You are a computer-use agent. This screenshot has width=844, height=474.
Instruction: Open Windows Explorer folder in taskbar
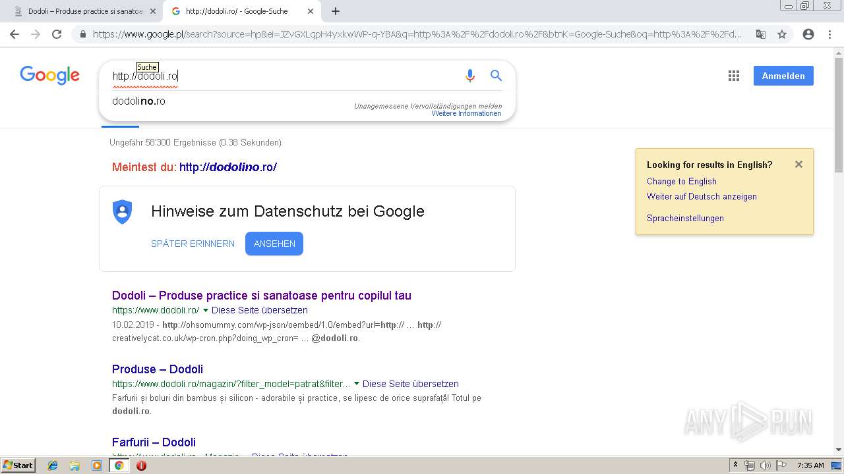click(x=75, y=465)
